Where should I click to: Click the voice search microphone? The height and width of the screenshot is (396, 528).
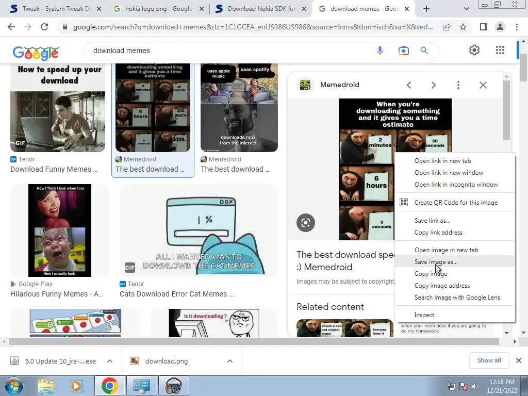pyautogui.click(x=380, y=51)
